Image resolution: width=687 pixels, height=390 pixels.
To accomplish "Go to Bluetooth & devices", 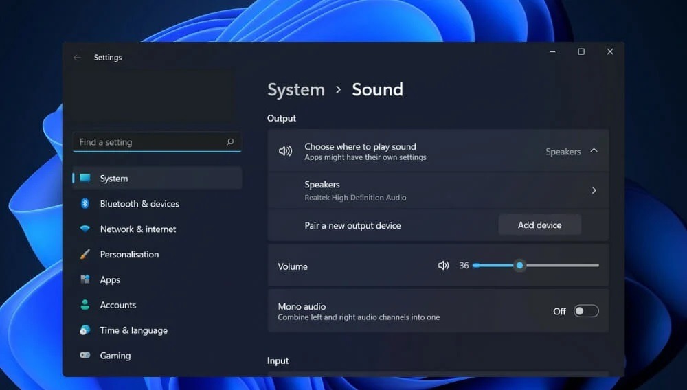I will (x=157, y=203).
